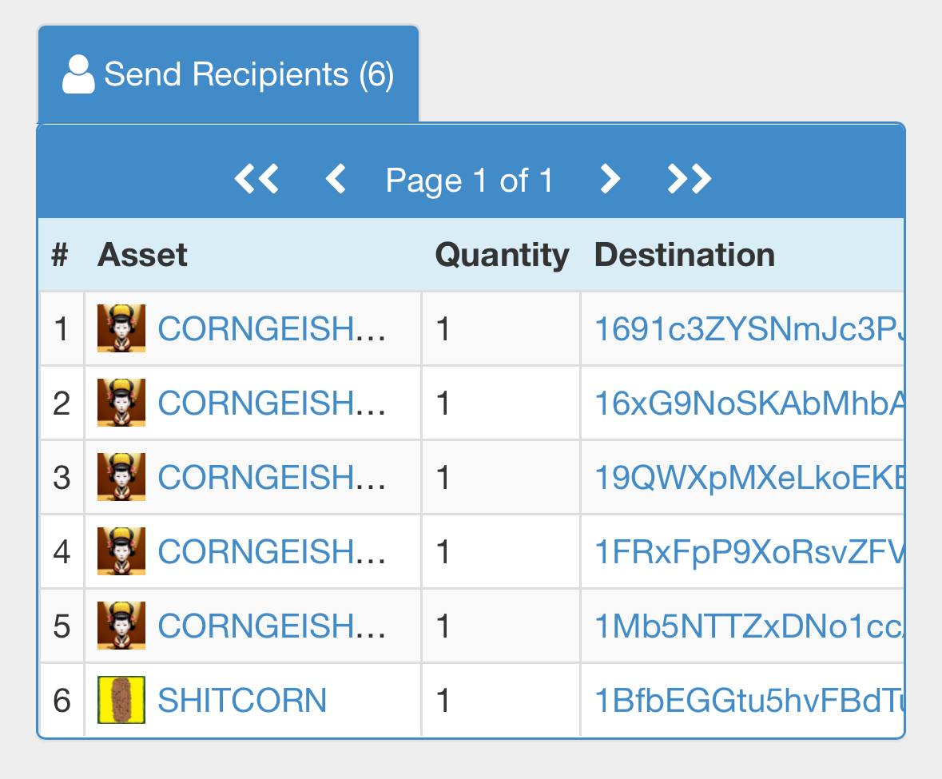Click the Quantity column header
Screen dimensions: 942x779
503,255
